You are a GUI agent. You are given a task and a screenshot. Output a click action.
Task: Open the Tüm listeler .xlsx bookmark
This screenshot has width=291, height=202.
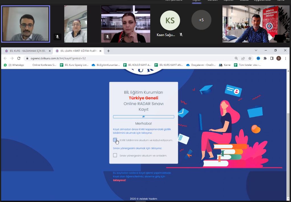[x=247, y=65]
